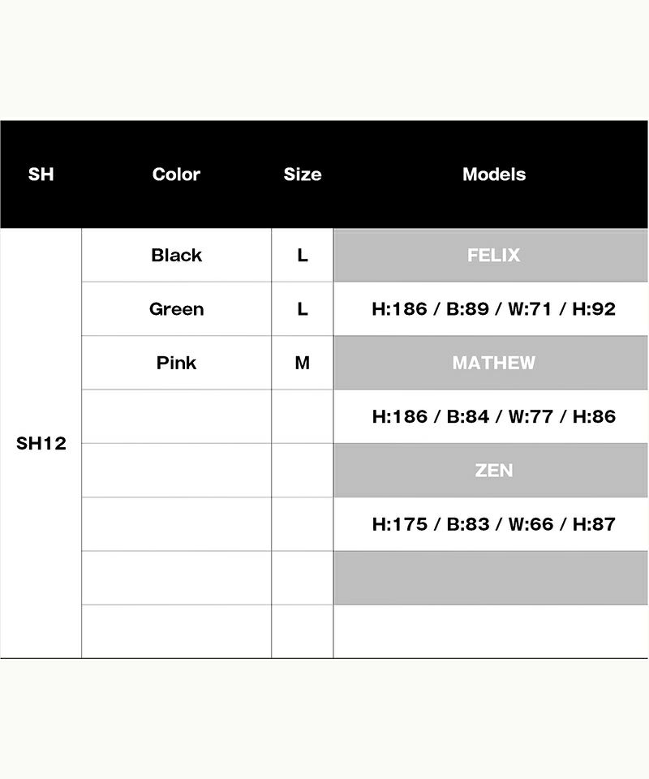
Task: Click the MATHEW model name
Action: [x=493, y=363]
